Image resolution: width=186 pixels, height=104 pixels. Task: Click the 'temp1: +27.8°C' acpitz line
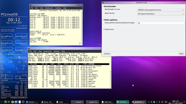tap(47, 35)
